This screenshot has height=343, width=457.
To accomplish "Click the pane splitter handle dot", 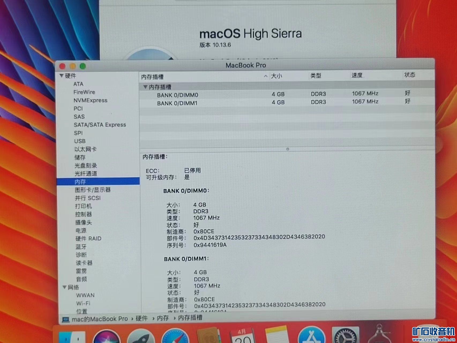I will pyautogui.click(x=287, y=149).
